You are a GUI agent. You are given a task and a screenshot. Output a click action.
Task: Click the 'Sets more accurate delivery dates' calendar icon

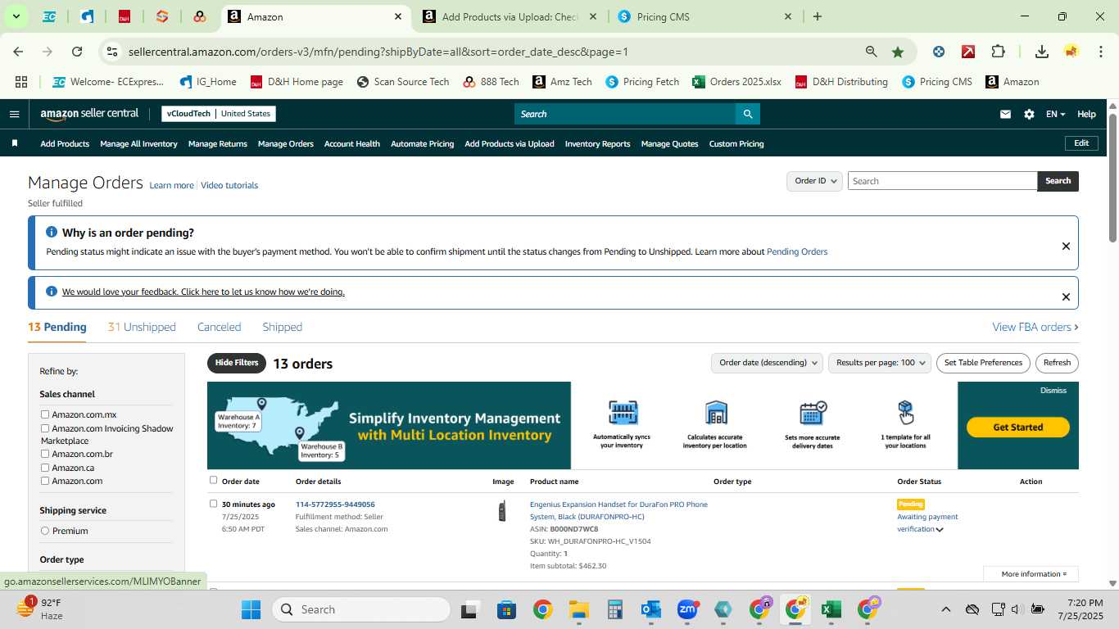pos(813,413)
